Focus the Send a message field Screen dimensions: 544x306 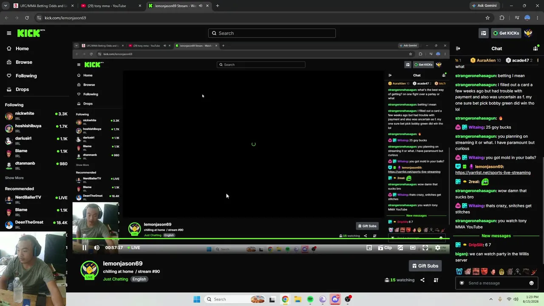point(496,283)
